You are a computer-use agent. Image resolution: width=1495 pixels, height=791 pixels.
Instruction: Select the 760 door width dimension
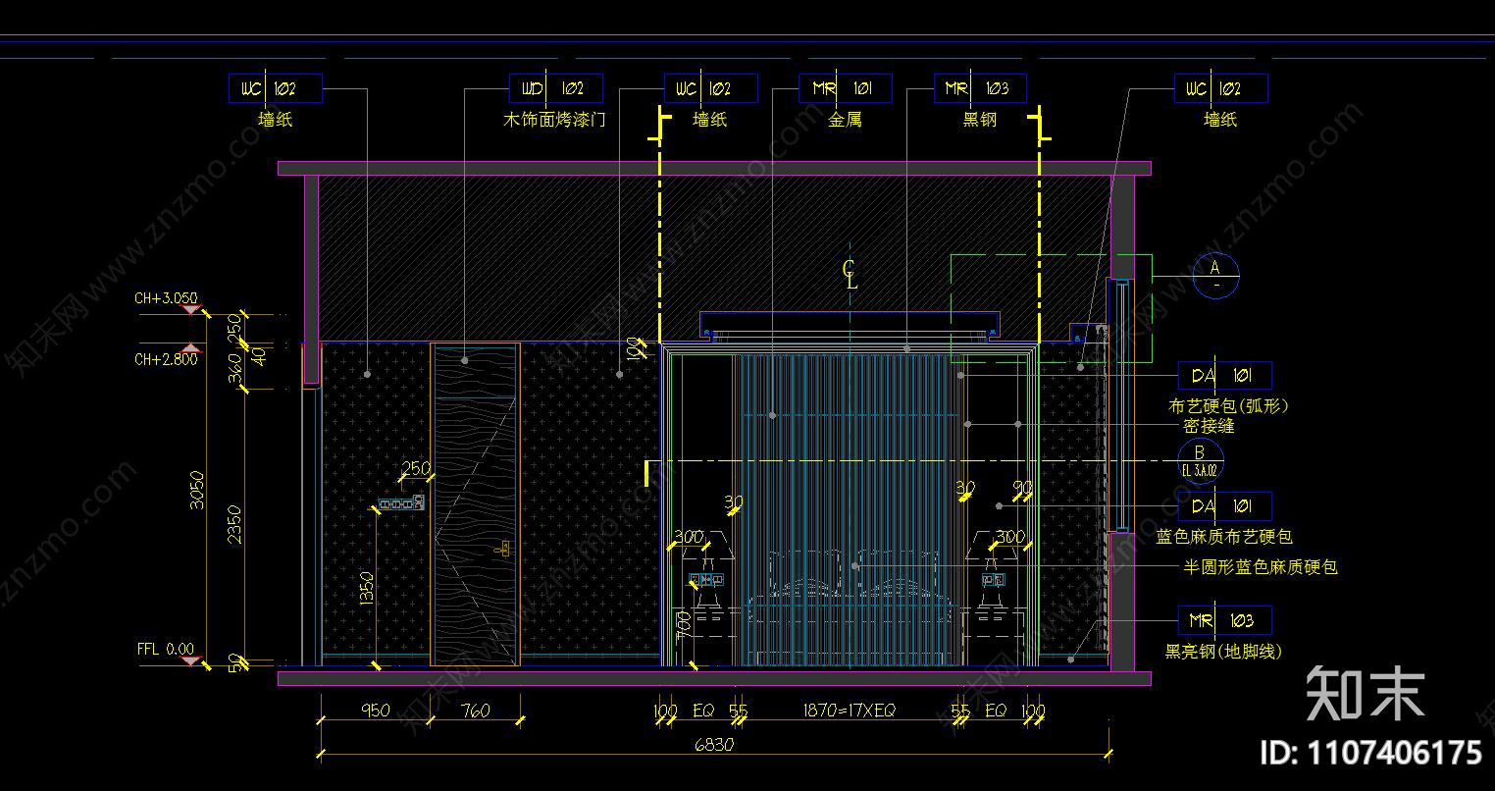(475, 711)
